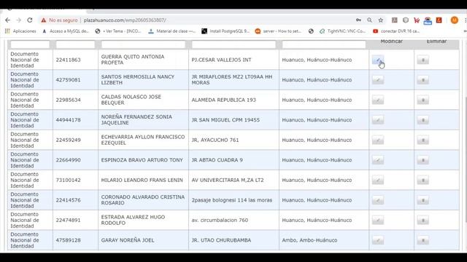Select the address 'ALAMEDA REPUBLICA 193'
467x262 pixels.
(224, 100)
